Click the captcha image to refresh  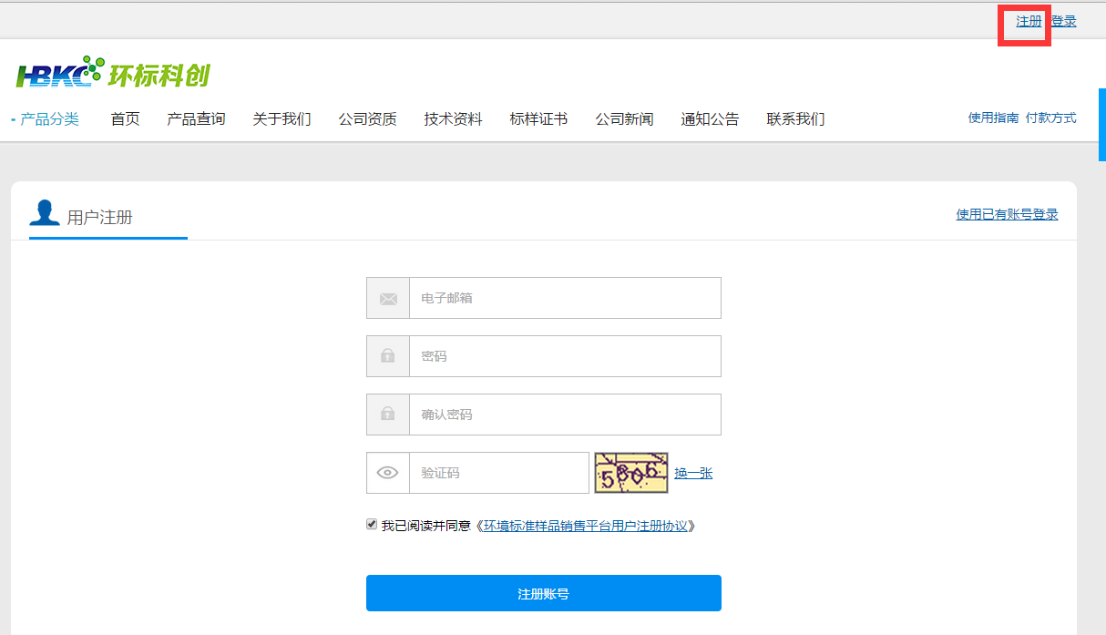(x=630, y=473)
